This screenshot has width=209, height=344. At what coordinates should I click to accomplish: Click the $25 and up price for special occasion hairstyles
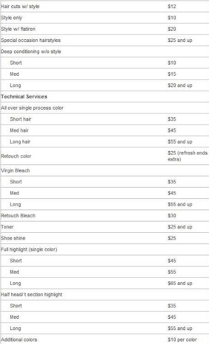(x=180, y=40)
